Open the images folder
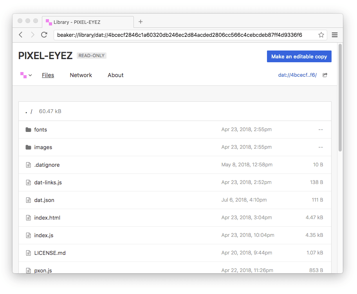Screen dimensions: 357x294 [x=43, y=147]
